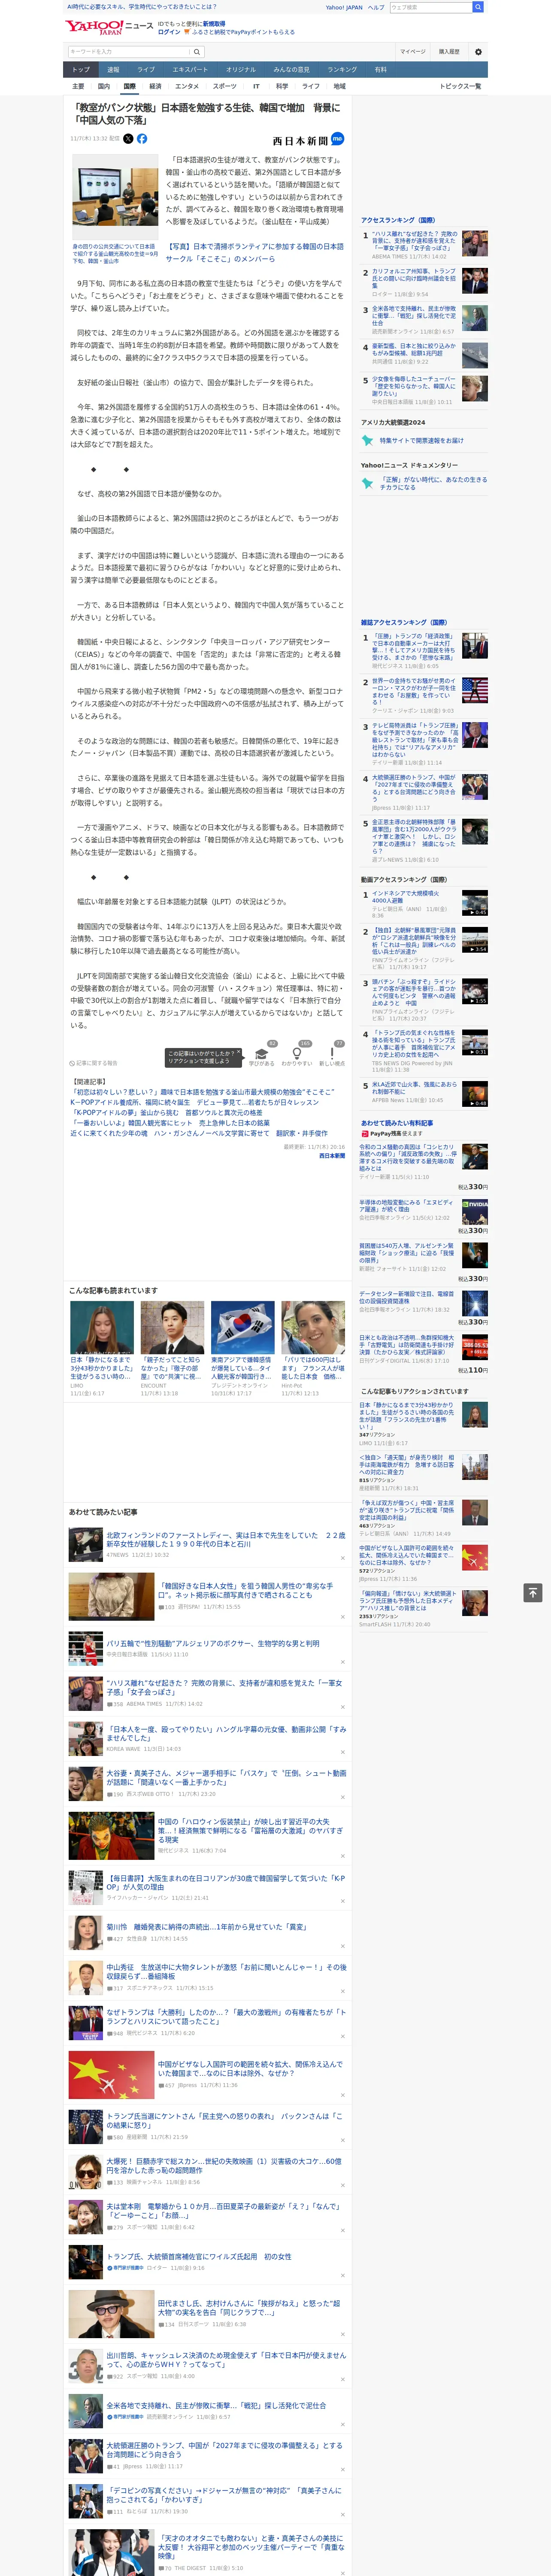
Task: Select the 国内 category
Action: tap(104, 86)
